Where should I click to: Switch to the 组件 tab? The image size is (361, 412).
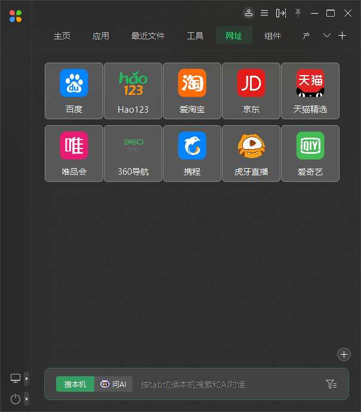coord(273,36)
